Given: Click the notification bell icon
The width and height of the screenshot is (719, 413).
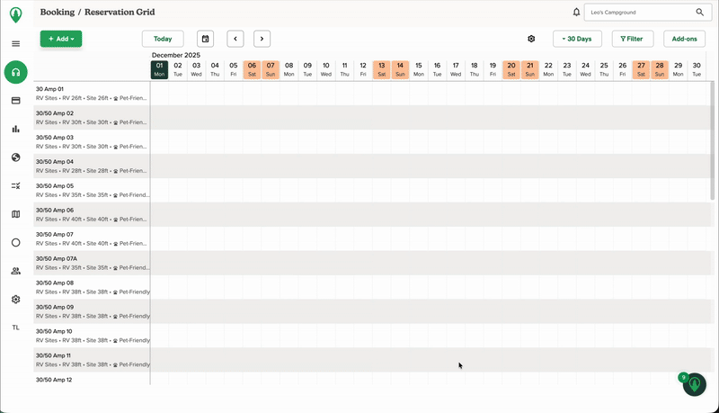Looking at the screenshot, I should point(576,13).
